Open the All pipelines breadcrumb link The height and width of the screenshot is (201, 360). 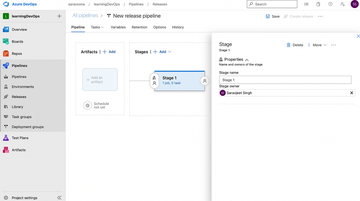(x=85, y=15)
